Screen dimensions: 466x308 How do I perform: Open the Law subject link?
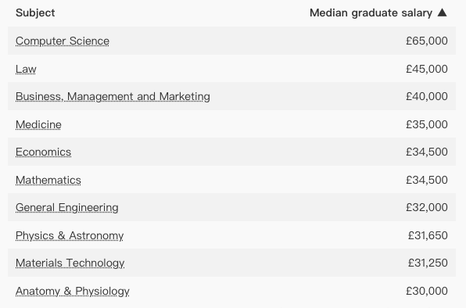click(26, 69)
